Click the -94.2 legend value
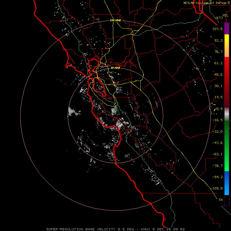The height and width of the screenshot is (231, 231). [x=217, y=177]
